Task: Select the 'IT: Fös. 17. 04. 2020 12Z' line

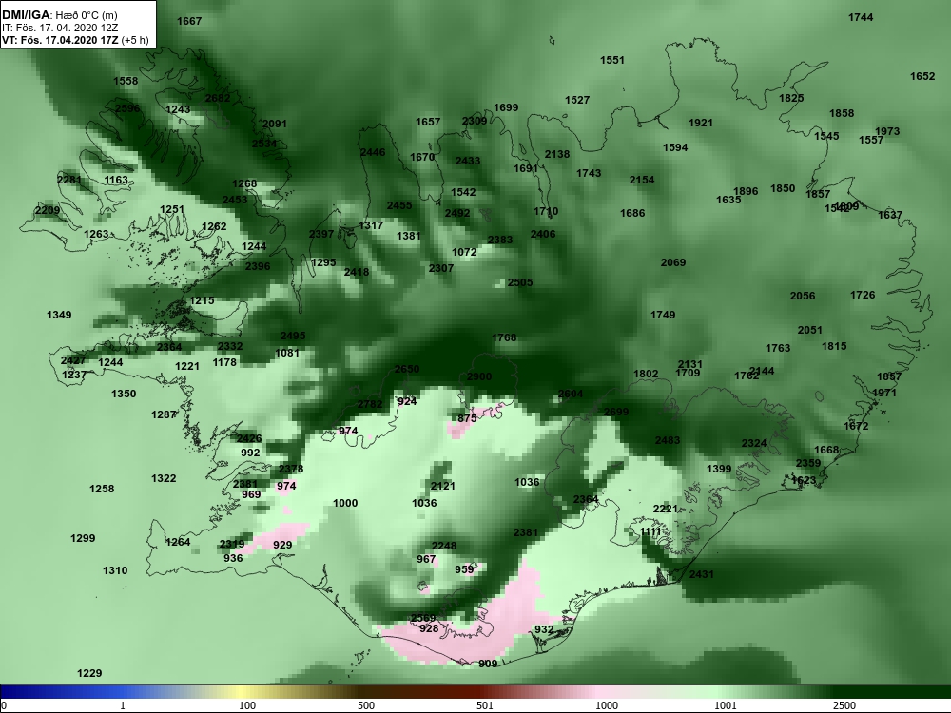Action: pos(59,28)
